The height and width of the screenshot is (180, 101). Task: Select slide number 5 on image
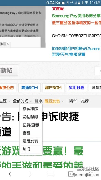point(7,44)
